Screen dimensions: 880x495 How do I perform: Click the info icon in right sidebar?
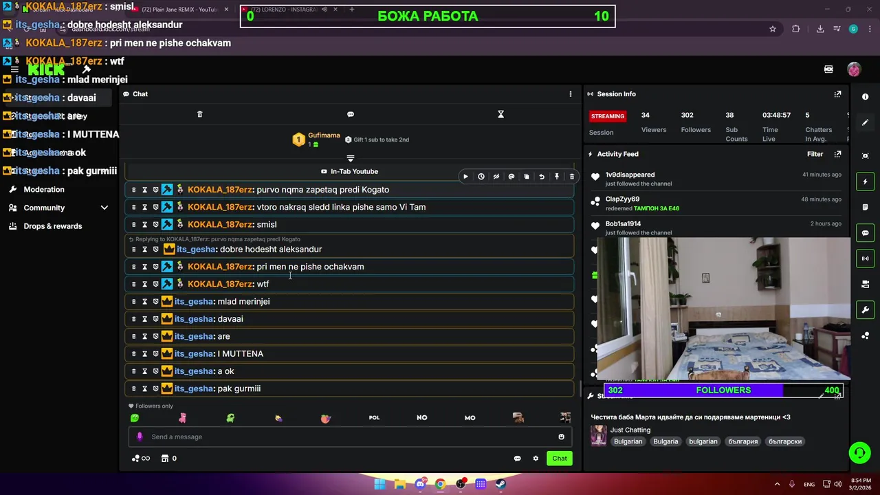point(866,97)
